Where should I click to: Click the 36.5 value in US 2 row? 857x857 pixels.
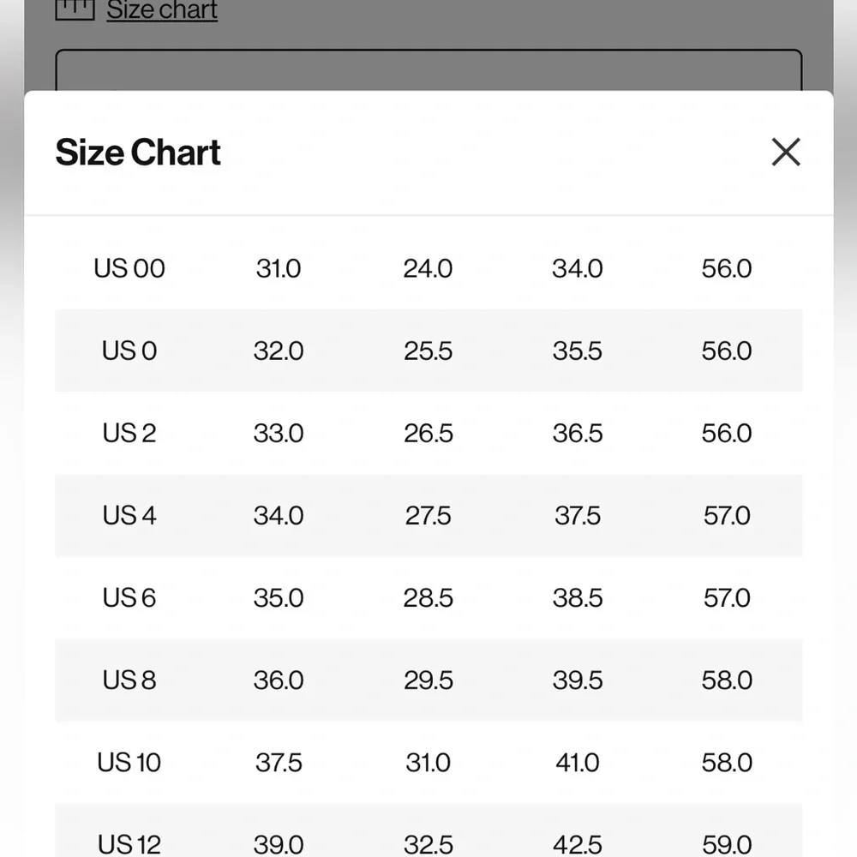tap(577, 433)
